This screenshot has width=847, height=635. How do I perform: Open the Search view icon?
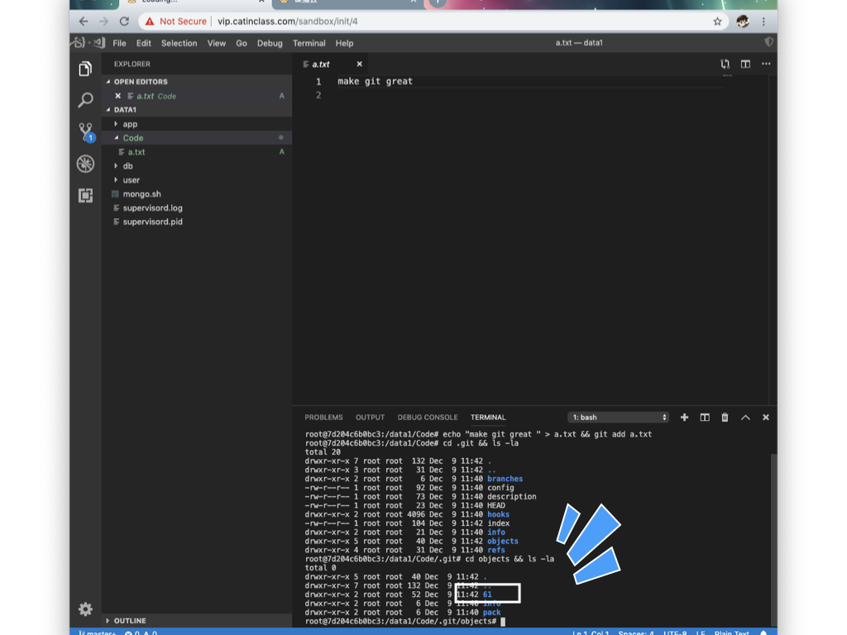(x=85, y=100)
